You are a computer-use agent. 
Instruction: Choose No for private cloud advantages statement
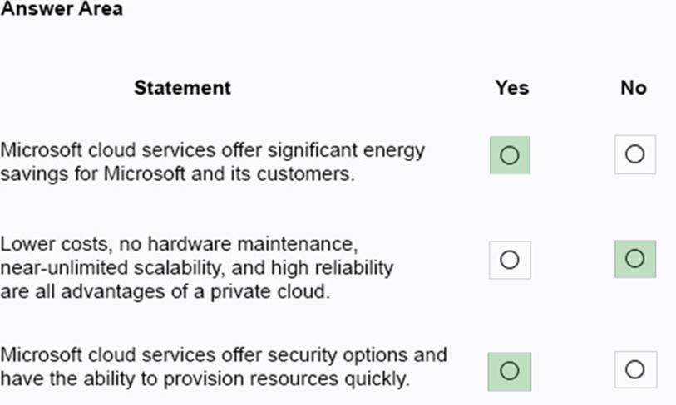tap(635, 259)
